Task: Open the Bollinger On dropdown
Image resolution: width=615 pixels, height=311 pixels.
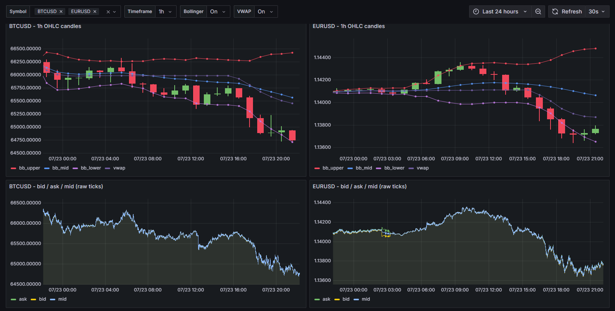Action: pyautogui.click(x=218, y=12)
